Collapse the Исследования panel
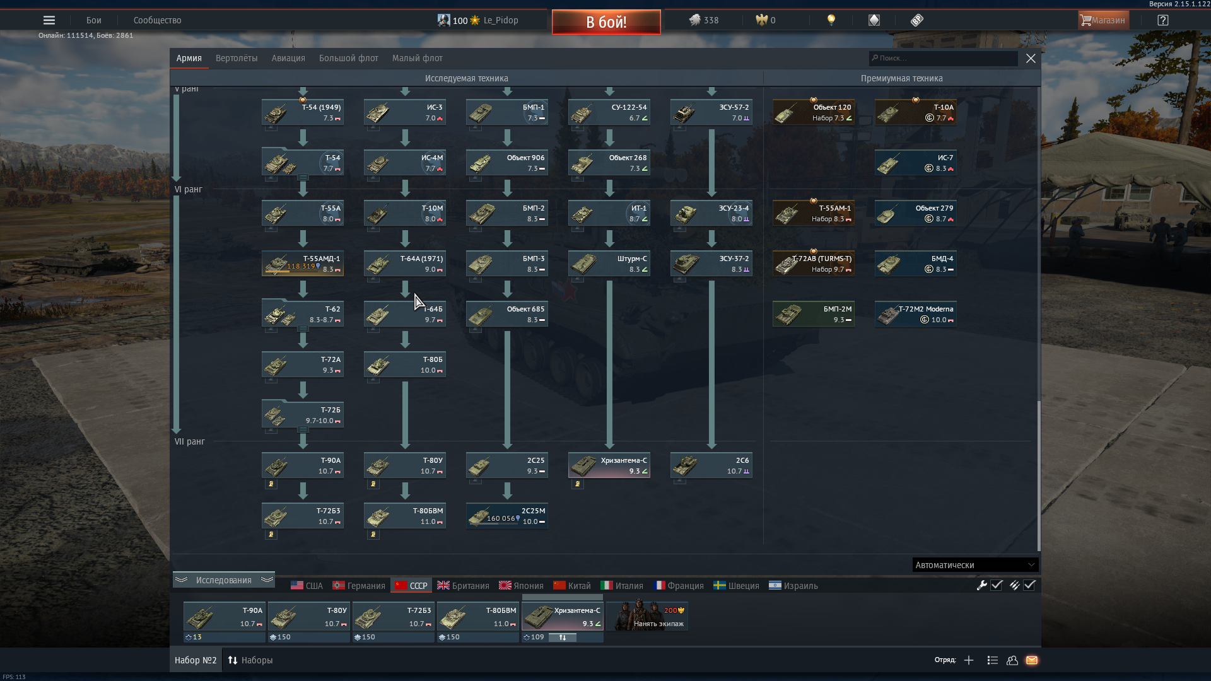This screenshot has height=681, width=1211. (224, 580)
